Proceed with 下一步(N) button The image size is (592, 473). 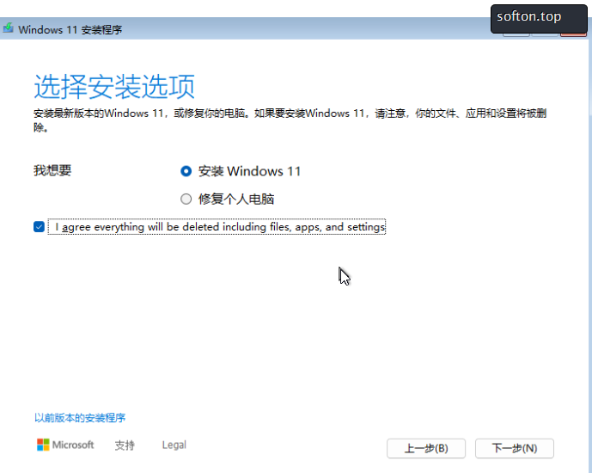(514, 448)
